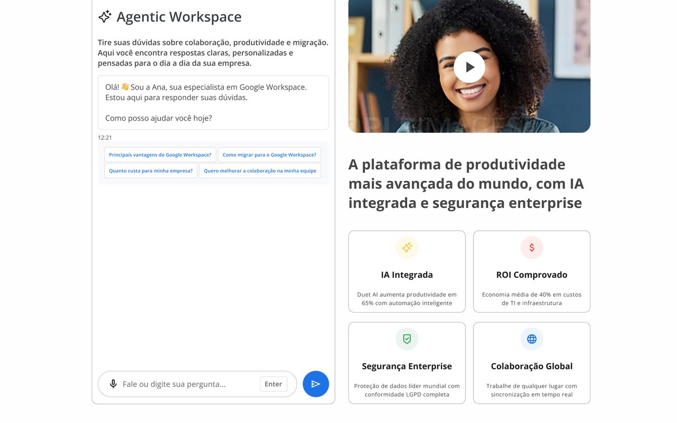Click the yellow sparkle icon above IA Integrada
This screenshot has width=677, height=423.
point(407,247)
